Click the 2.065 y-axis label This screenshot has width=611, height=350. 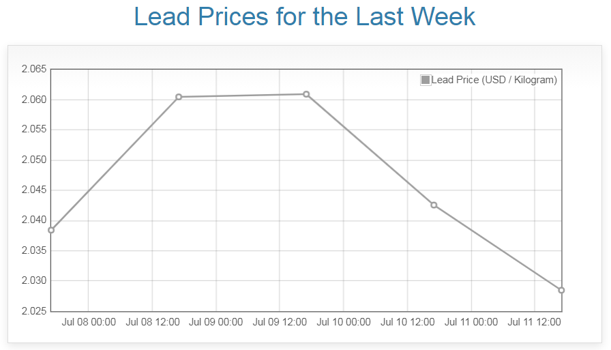tap(33, 69)
